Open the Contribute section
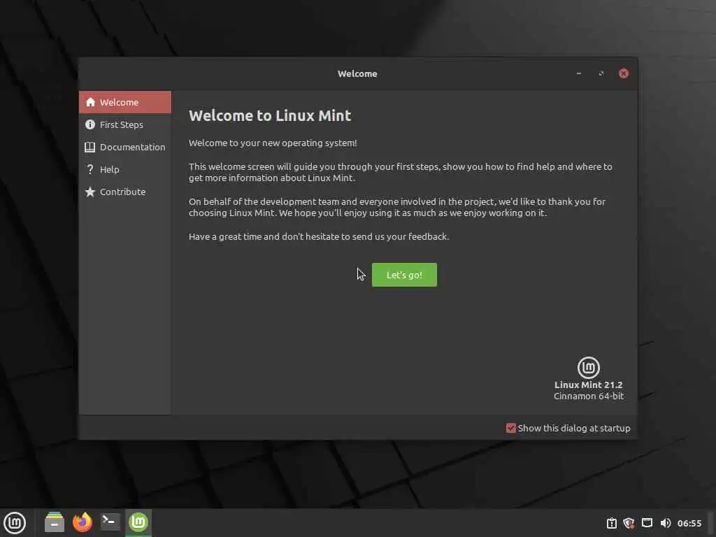716x537 pixels. tap(125, 192)
